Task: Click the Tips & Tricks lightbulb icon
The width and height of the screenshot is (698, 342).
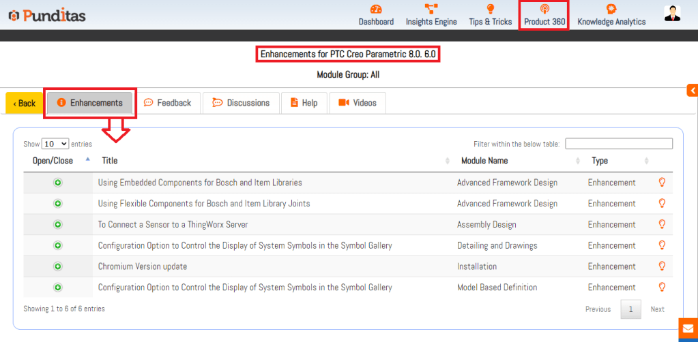Action: (490, 9)
